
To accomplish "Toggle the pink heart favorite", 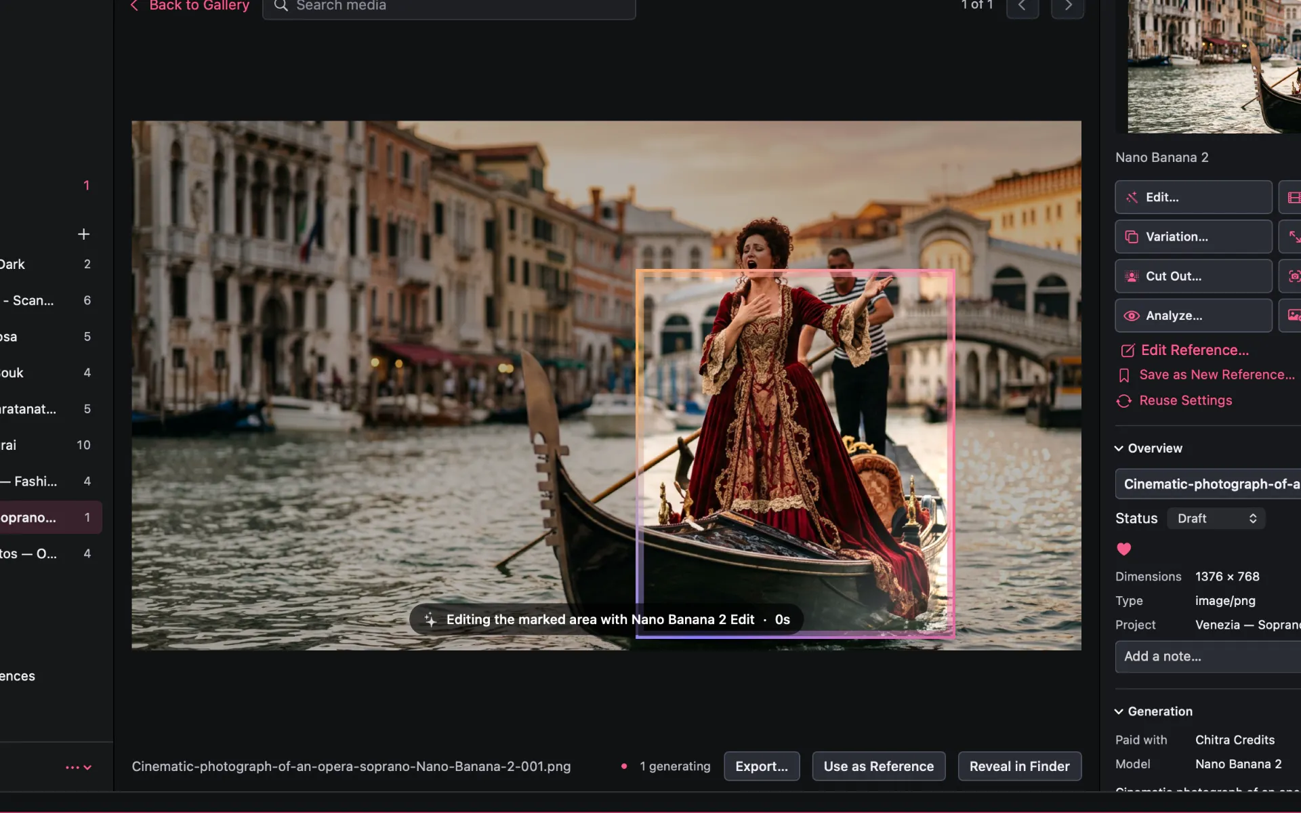I will [x=1123, y=549].
